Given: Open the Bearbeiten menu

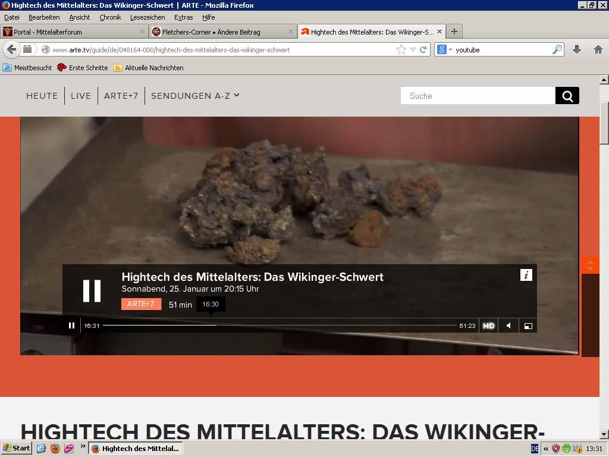Looking at the screenshot, I should click(x=44, y=17).
